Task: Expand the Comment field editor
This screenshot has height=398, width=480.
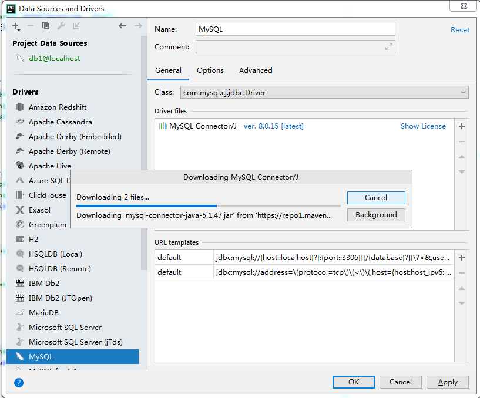Action: click(388, 46)
